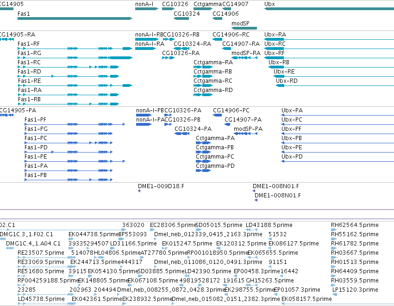Select the nonA-l gene bar in the top gene track
This screenshot has height=306, width=394.
coord(147,9)
